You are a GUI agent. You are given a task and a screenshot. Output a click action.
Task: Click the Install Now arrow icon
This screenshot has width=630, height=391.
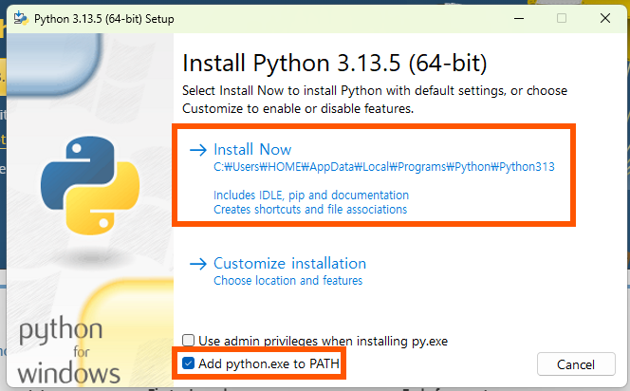(x=198, y=150)
